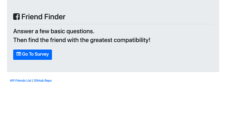Click the list icon inside Go To Survey
Image resolution: width=235 pixels, height=139 pixels.
19,54
